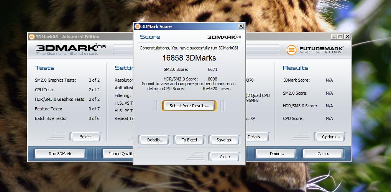Click 3DMark06 main window title bar icon
Image resolution: width=391 pixels, height=192 pixels.
click(x=31, y=37)
